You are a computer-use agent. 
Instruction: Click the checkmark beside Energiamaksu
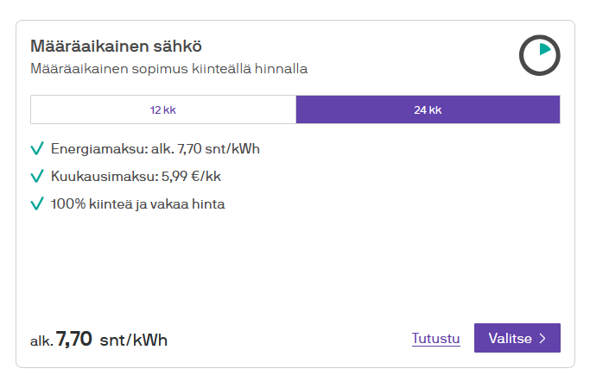coord(36,148)
